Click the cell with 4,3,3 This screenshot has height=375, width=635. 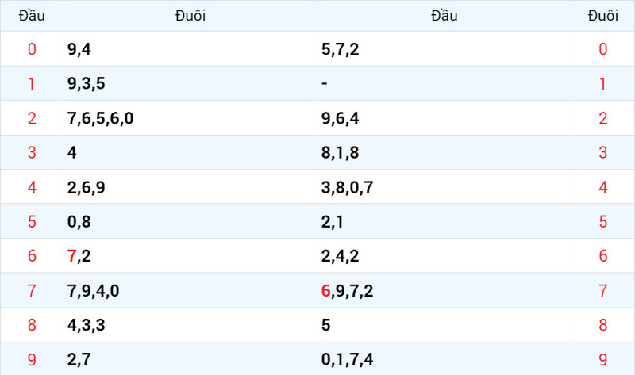[x=190, y=325]
